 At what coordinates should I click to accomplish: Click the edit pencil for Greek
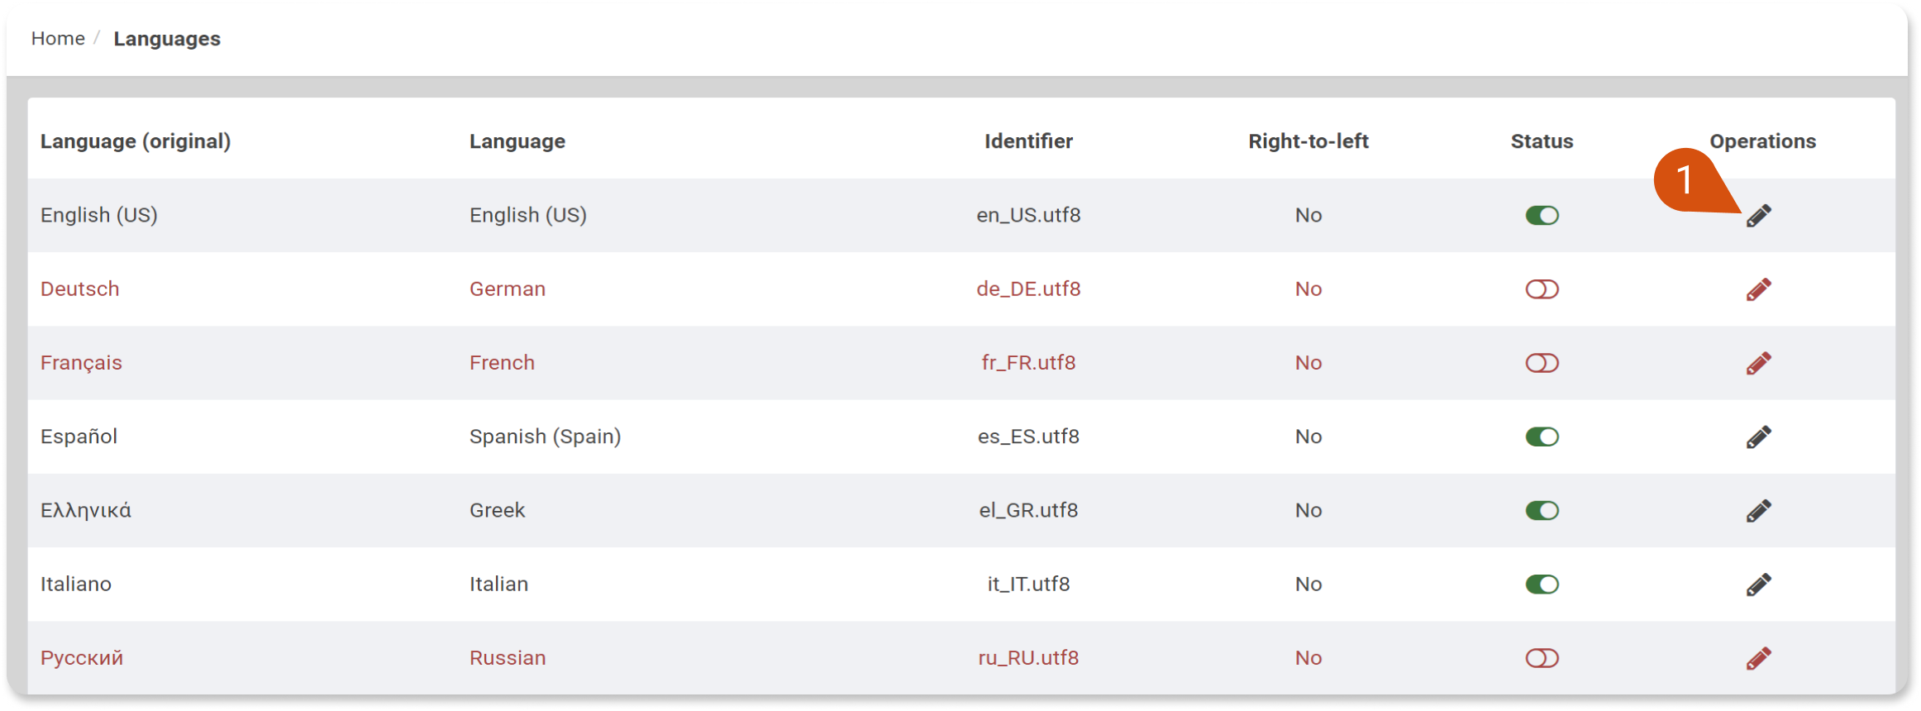click(1758, 510)
